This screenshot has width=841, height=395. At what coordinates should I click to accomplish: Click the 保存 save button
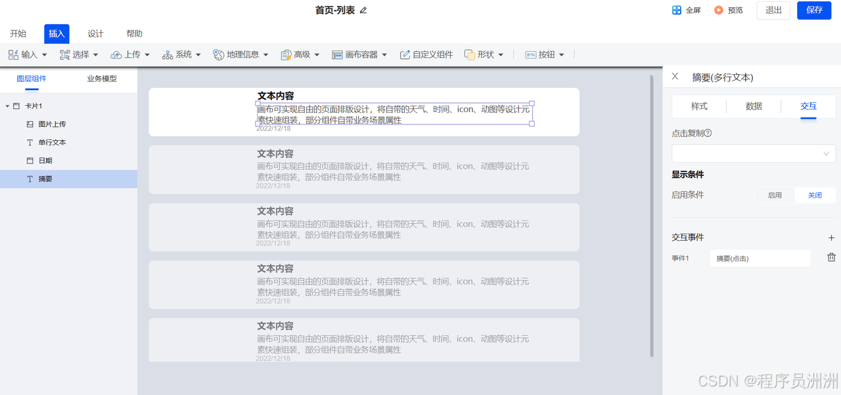click(814, 10)
